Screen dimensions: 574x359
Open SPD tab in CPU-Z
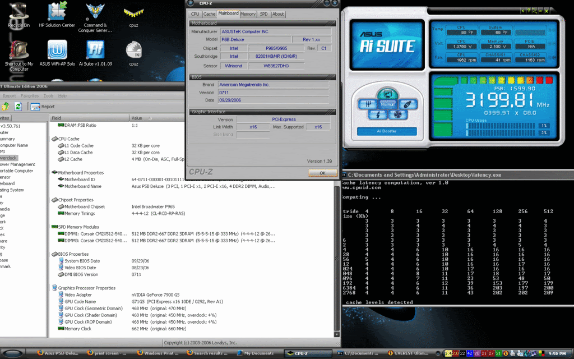[x=263, y=14]
